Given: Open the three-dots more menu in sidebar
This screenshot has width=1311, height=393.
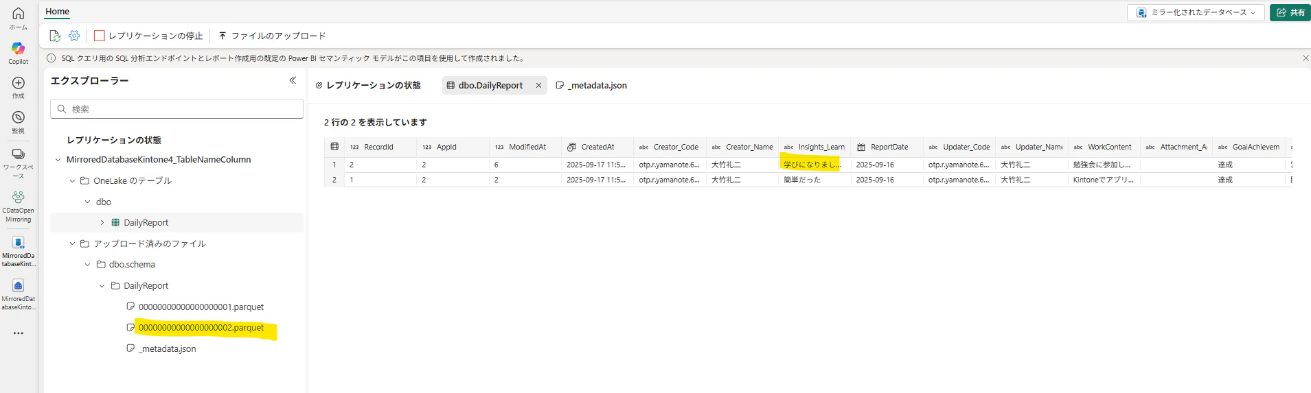Looking at the screenshot, I should coord(19,333).
